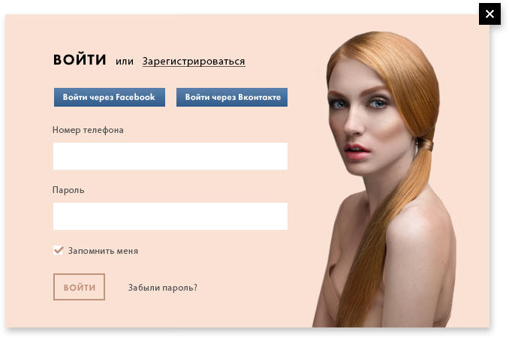The image size is (509, 338).
Task: Click the word или between heading and link
Action: tap(125, 62)
